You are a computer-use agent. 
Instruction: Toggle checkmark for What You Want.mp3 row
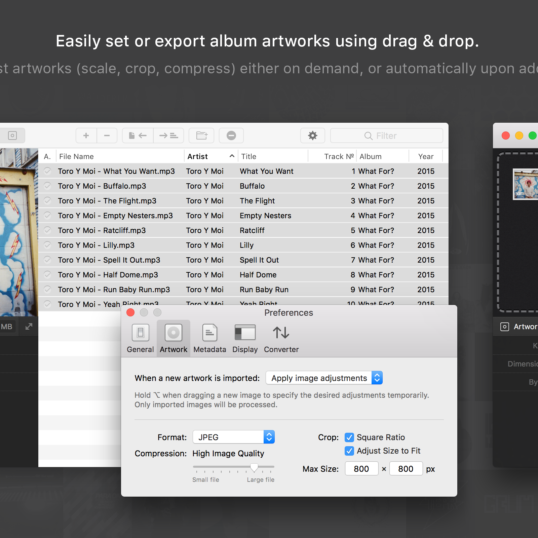48,171
